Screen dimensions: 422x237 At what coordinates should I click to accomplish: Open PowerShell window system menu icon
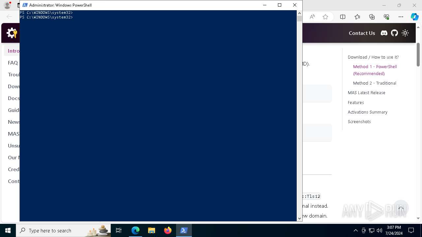point(25,5)
